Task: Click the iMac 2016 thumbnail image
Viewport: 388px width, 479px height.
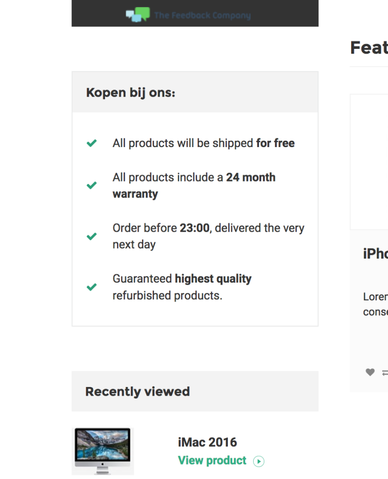Action: click(103, 451)
